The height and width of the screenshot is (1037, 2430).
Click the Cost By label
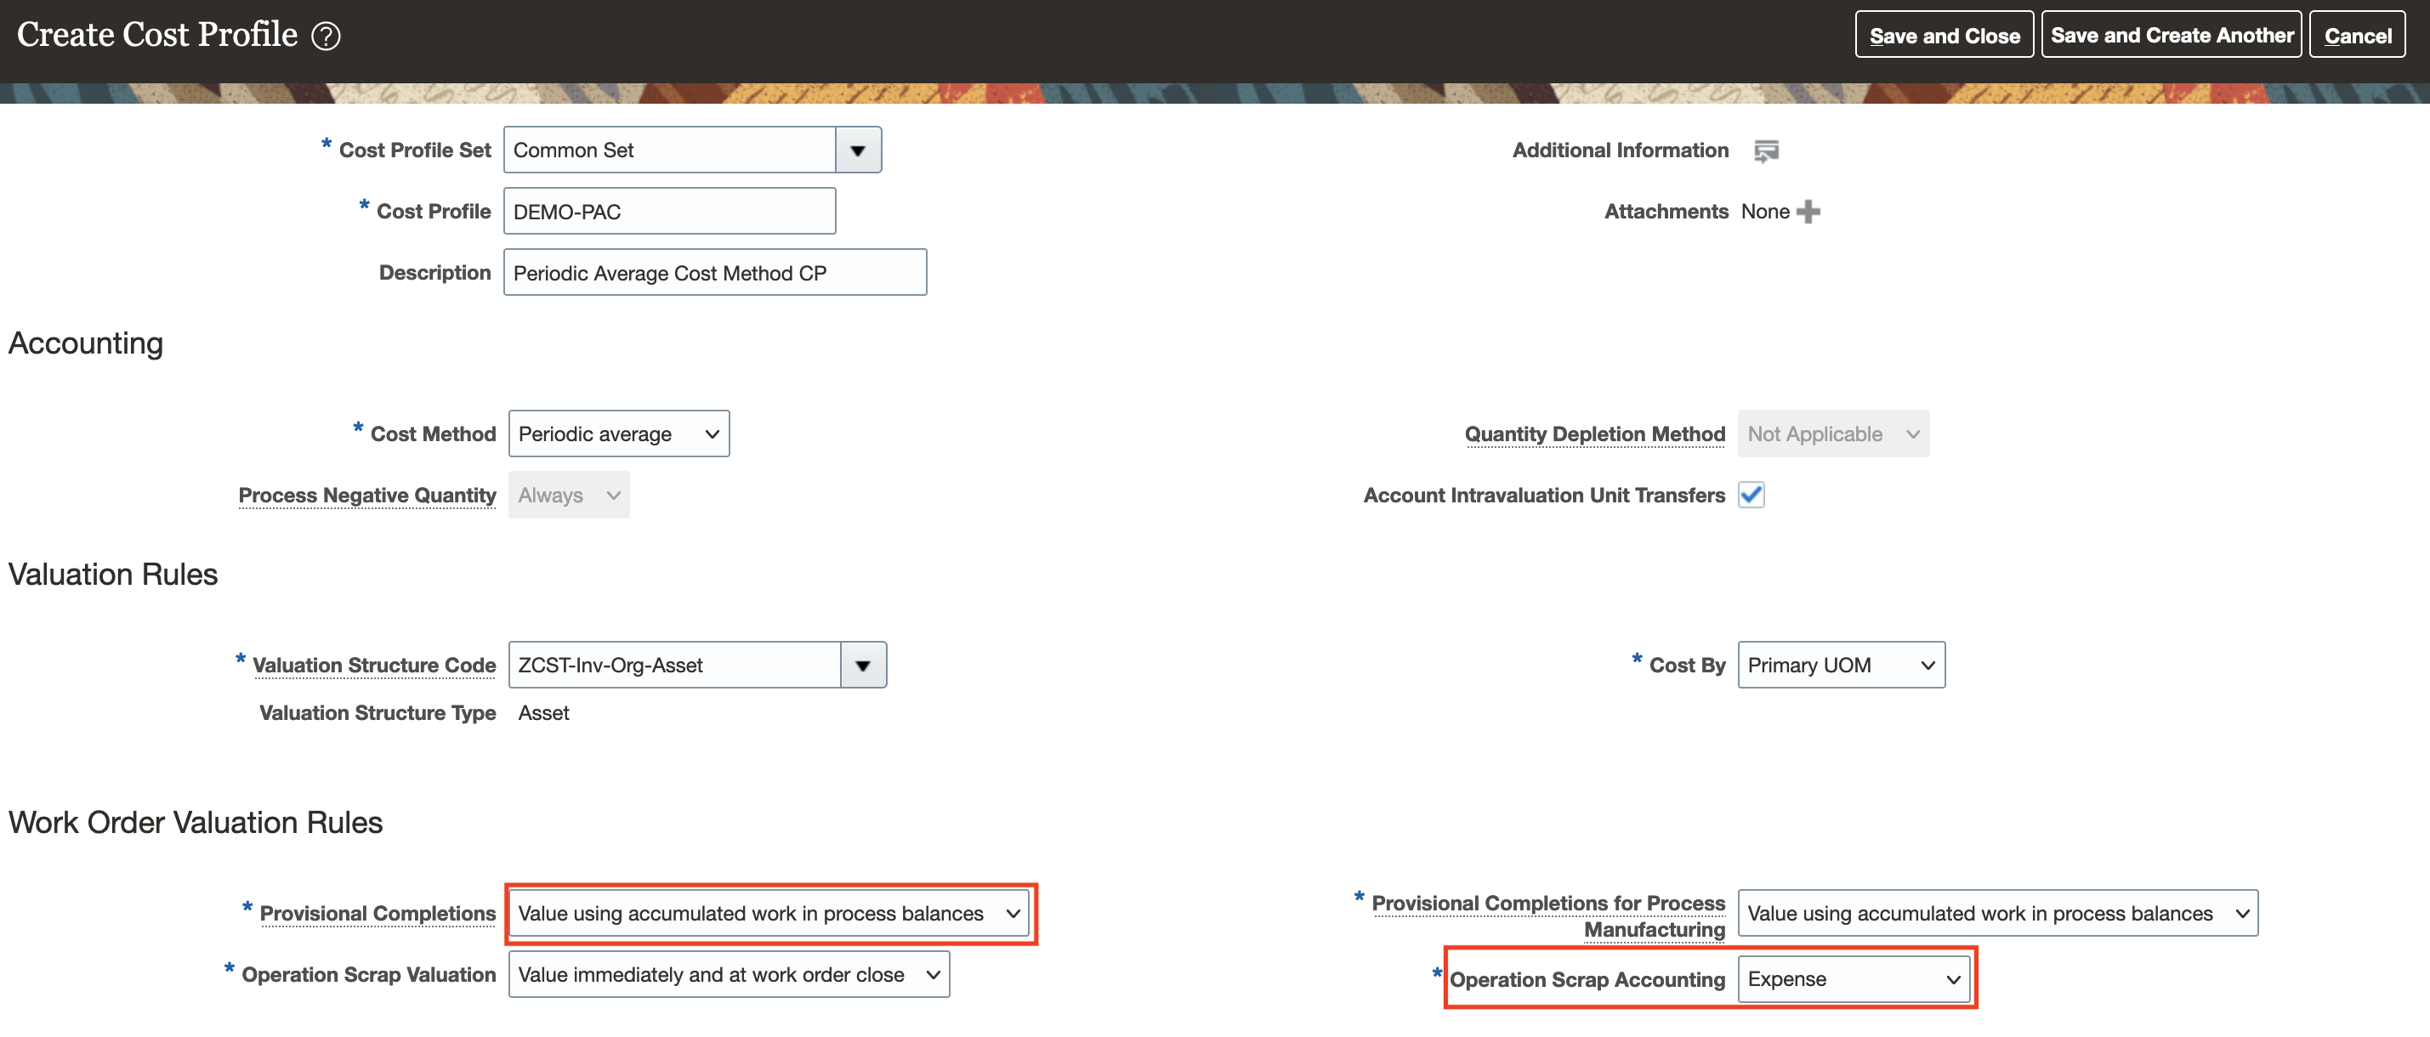[x=1687, y=666]
